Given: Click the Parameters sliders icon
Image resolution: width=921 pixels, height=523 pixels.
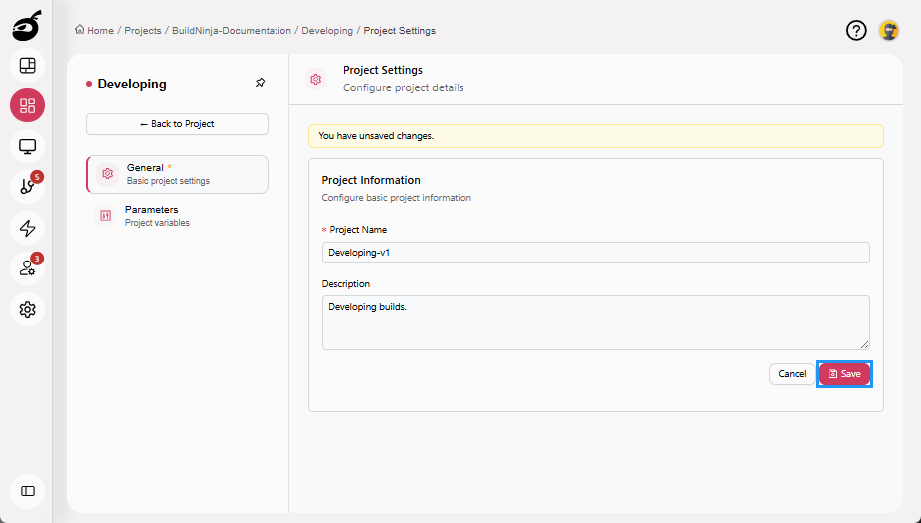Looking at the screenshot, I should tap(105, 216).
